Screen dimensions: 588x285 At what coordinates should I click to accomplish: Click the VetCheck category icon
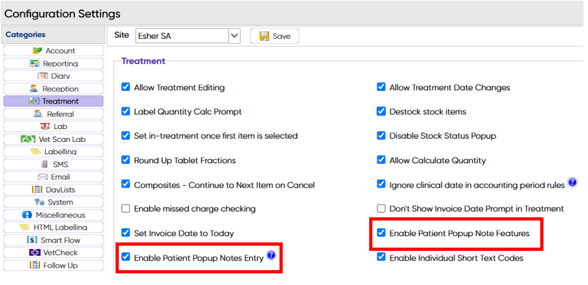pos(35,253)
